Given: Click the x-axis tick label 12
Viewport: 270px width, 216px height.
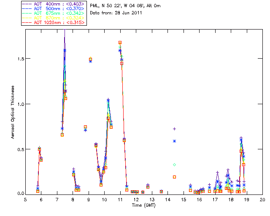Looking at the screenshot, I should [x=136, y=199].
